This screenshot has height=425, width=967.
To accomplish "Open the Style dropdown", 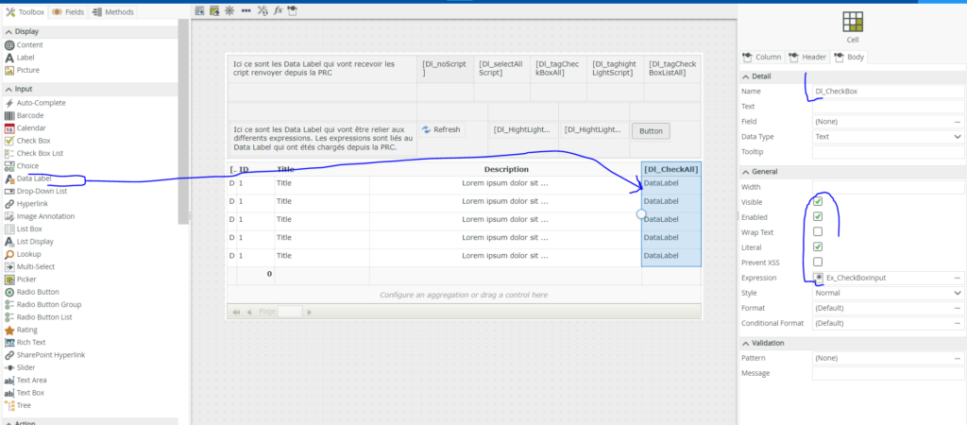I will tap(888, 293).
